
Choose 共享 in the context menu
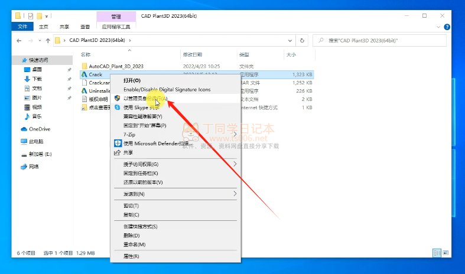pyautogui.click(x=175, y=152)
